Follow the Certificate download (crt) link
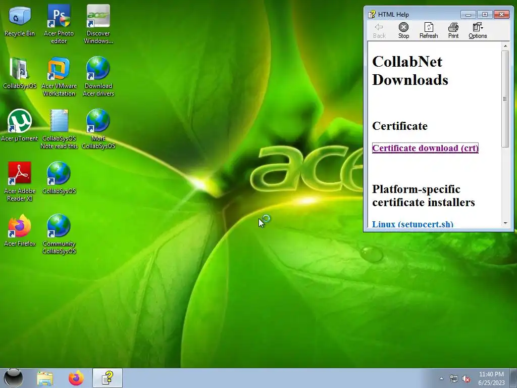Viewport: 517px width, 388px height. [x=425, y=148]
